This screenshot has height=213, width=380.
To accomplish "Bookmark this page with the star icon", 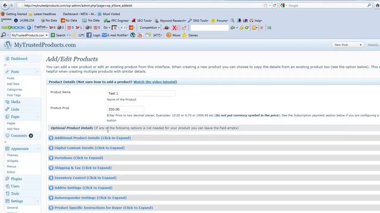I will pyautogui.click(x=265, y=5).
